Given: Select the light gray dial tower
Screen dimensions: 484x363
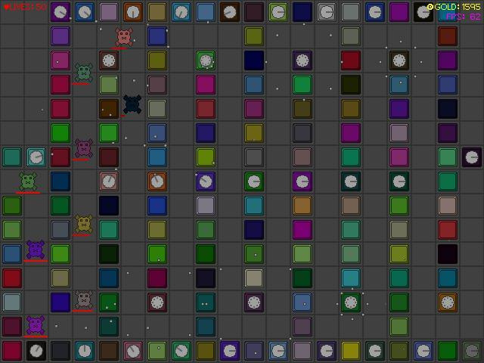Looking at the screenshot, I should pyautogui.click(x=327, y=12).
